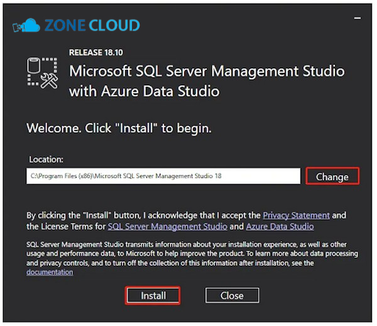Screen dimensions: 377x326
Task: Open the Azure Data Studio license link
Action: pos(280,227)
